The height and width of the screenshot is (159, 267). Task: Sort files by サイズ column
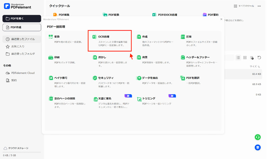tap(255, 67)
